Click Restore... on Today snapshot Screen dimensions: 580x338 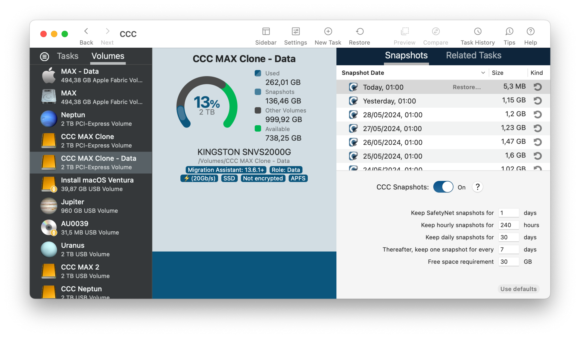pos(466,87)
